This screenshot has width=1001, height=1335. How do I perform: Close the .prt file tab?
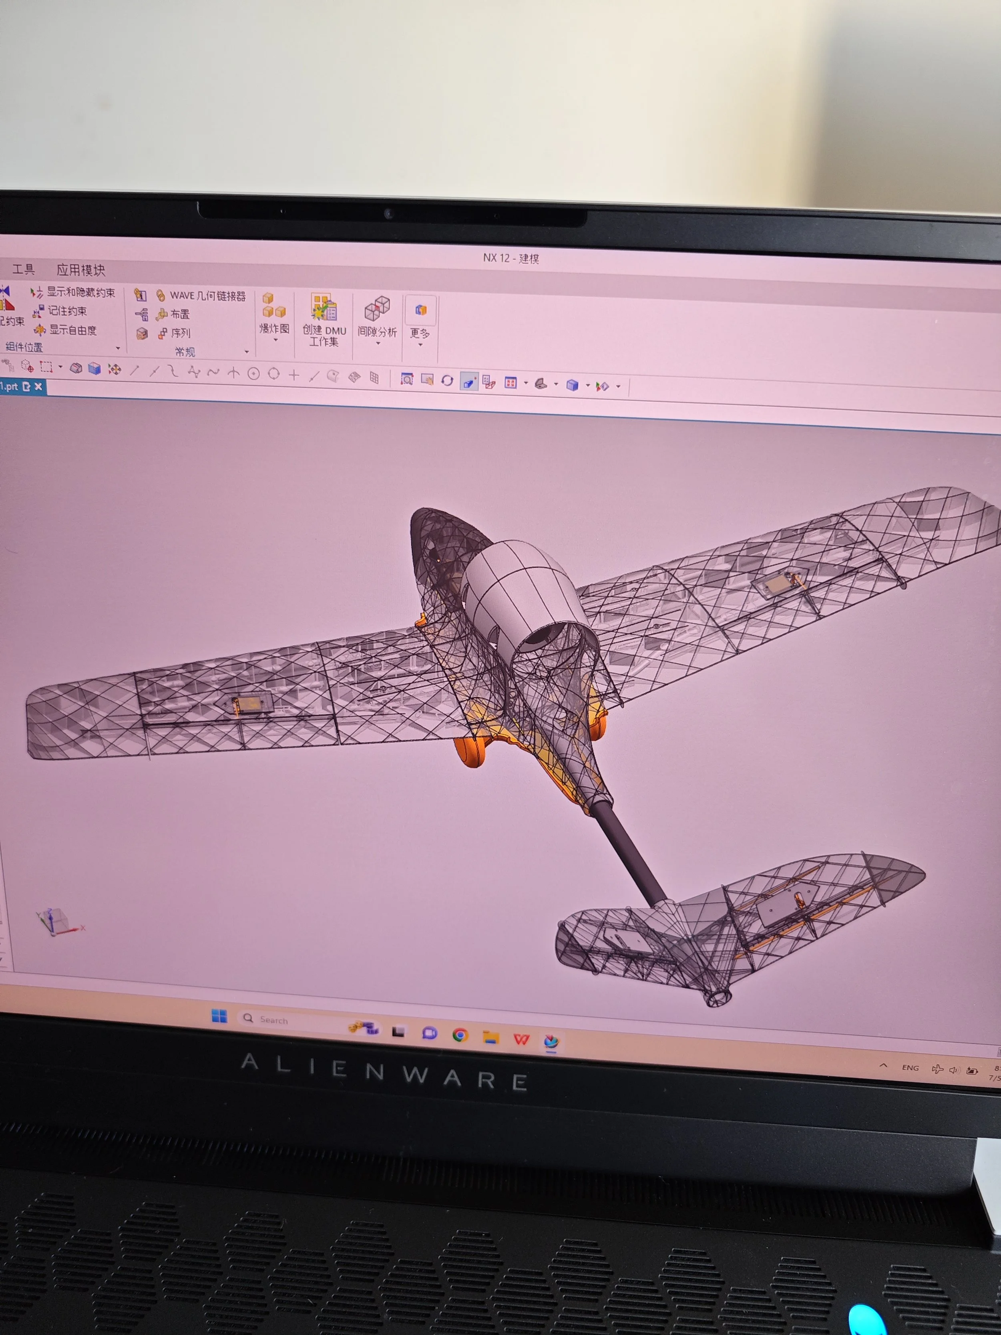(x=38, y=386)
